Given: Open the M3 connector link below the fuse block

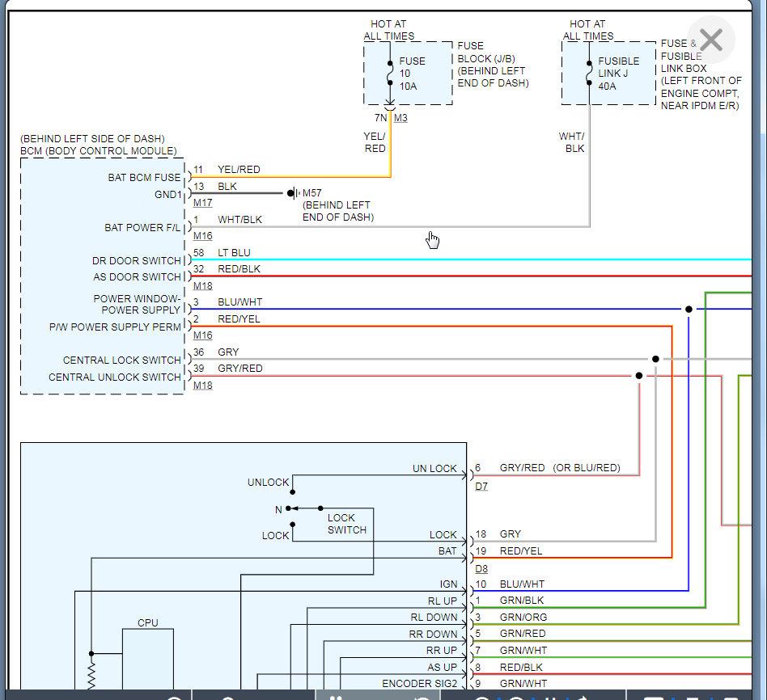Looking at the screenshot, I should [x=400, y=118].
